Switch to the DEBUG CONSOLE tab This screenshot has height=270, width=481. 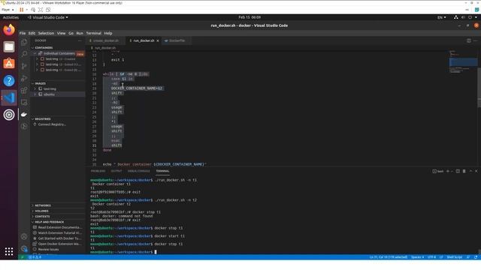(x=138, y=171)
